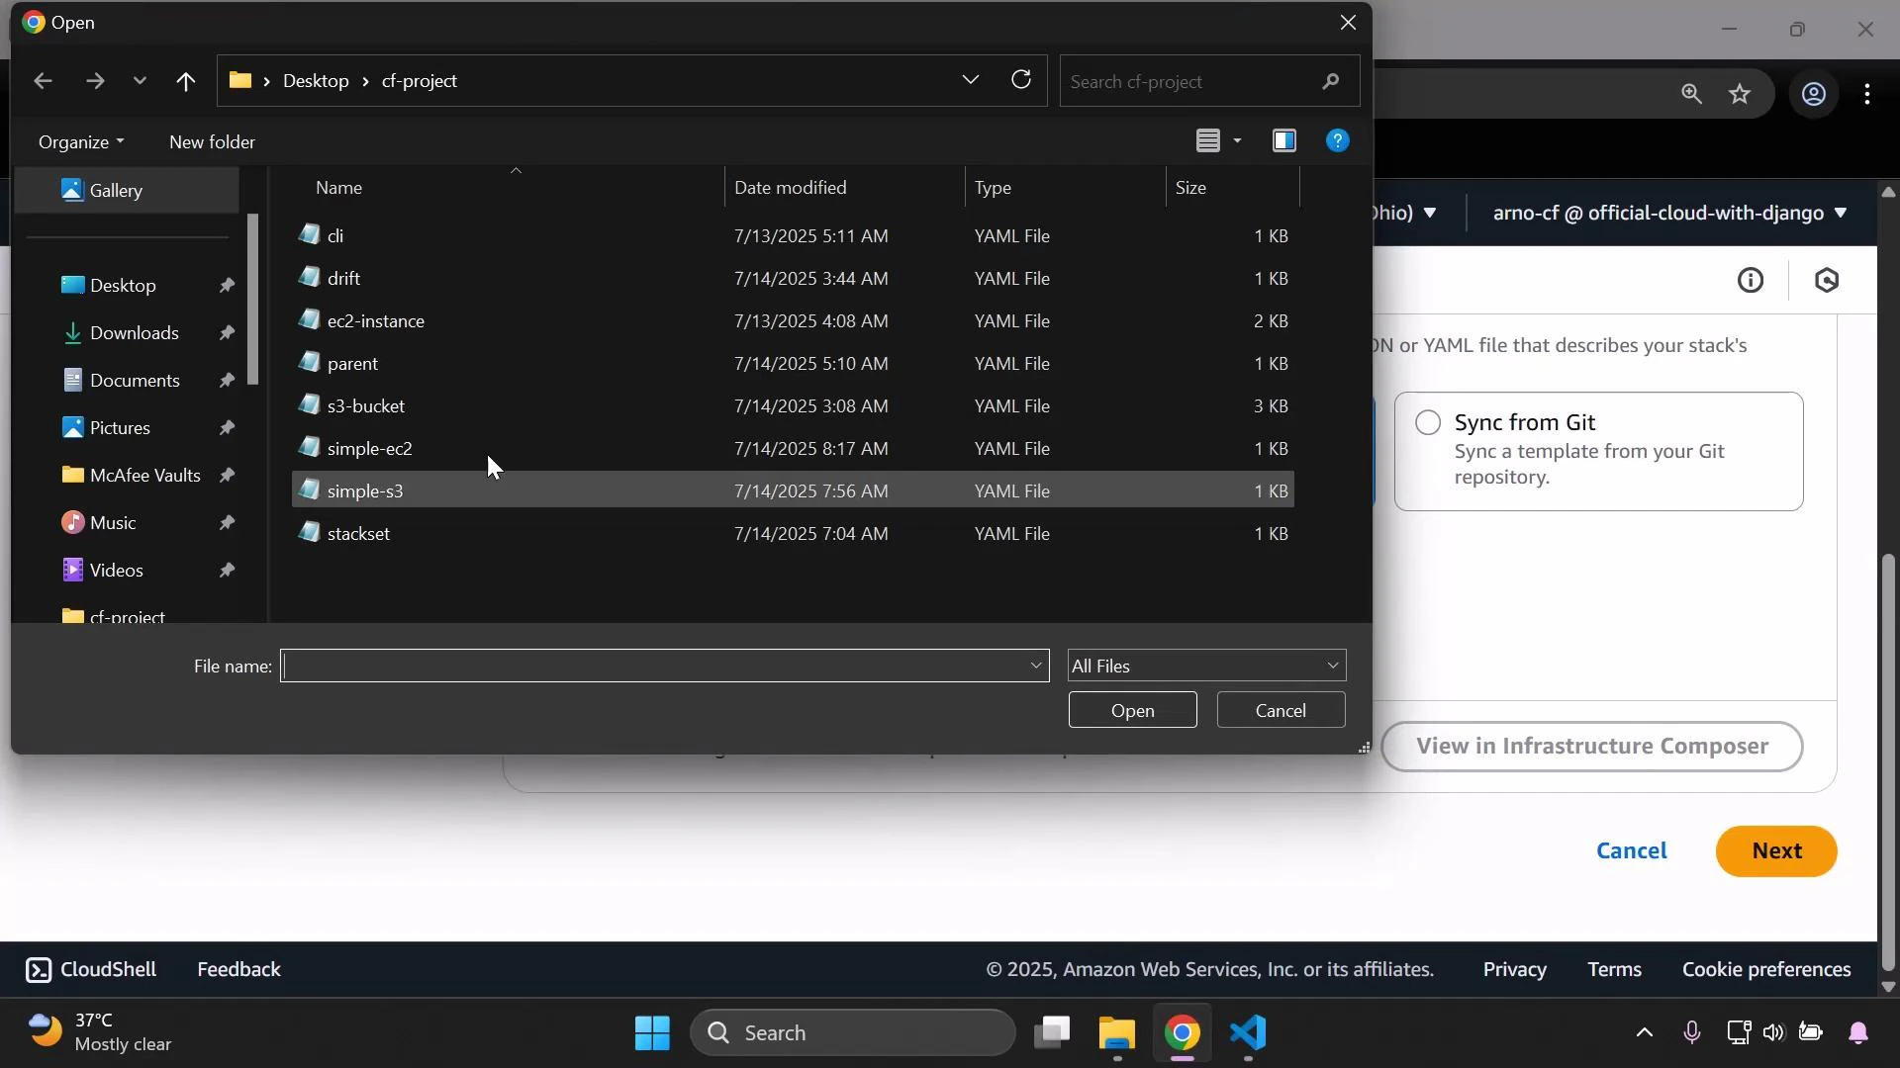Click the Next button
The width and height of the screenshot is (1900, 1068).
click(1775, 850)
